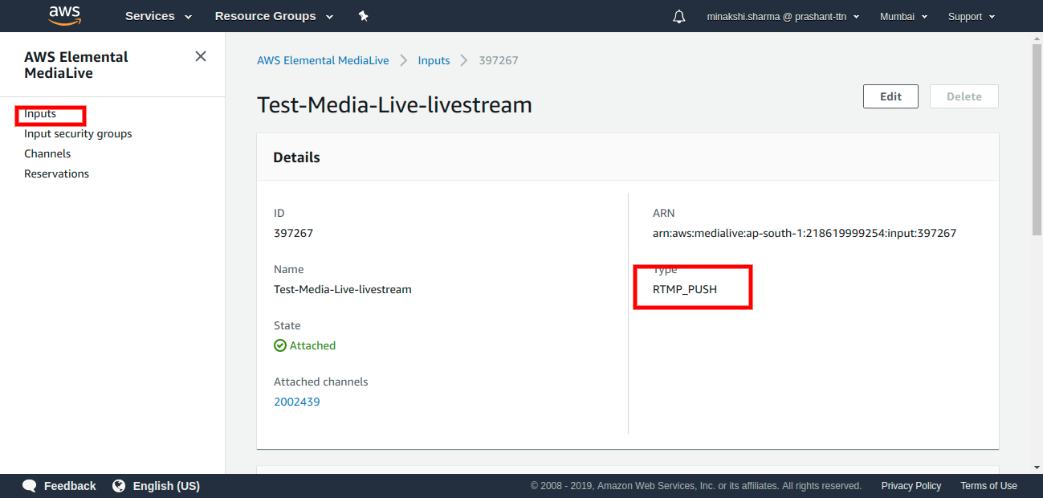Click the ID value 397267
The width and height of the screenshot is (1043, 498).
(x=293, y=233)
